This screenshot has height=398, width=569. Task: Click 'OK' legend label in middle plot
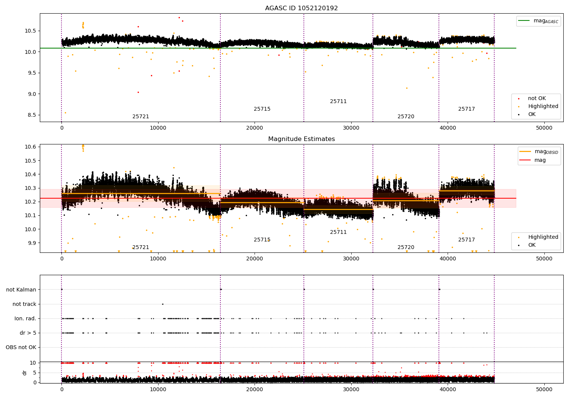[532, 245]
